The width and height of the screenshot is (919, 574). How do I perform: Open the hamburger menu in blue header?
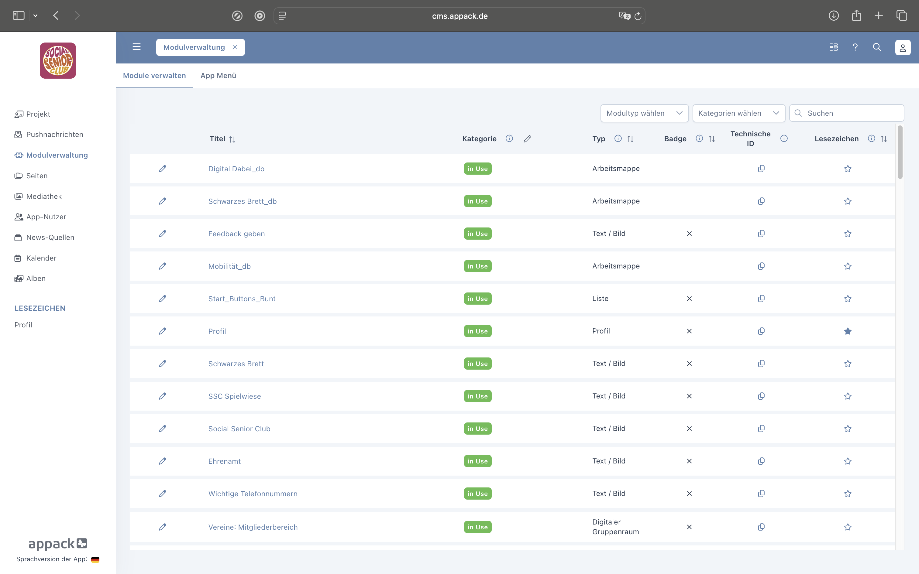(136, 47)
